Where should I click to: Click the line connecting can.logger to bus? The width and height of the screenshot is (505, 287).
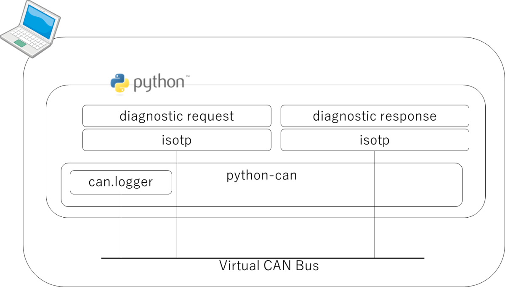click(121, 227)
